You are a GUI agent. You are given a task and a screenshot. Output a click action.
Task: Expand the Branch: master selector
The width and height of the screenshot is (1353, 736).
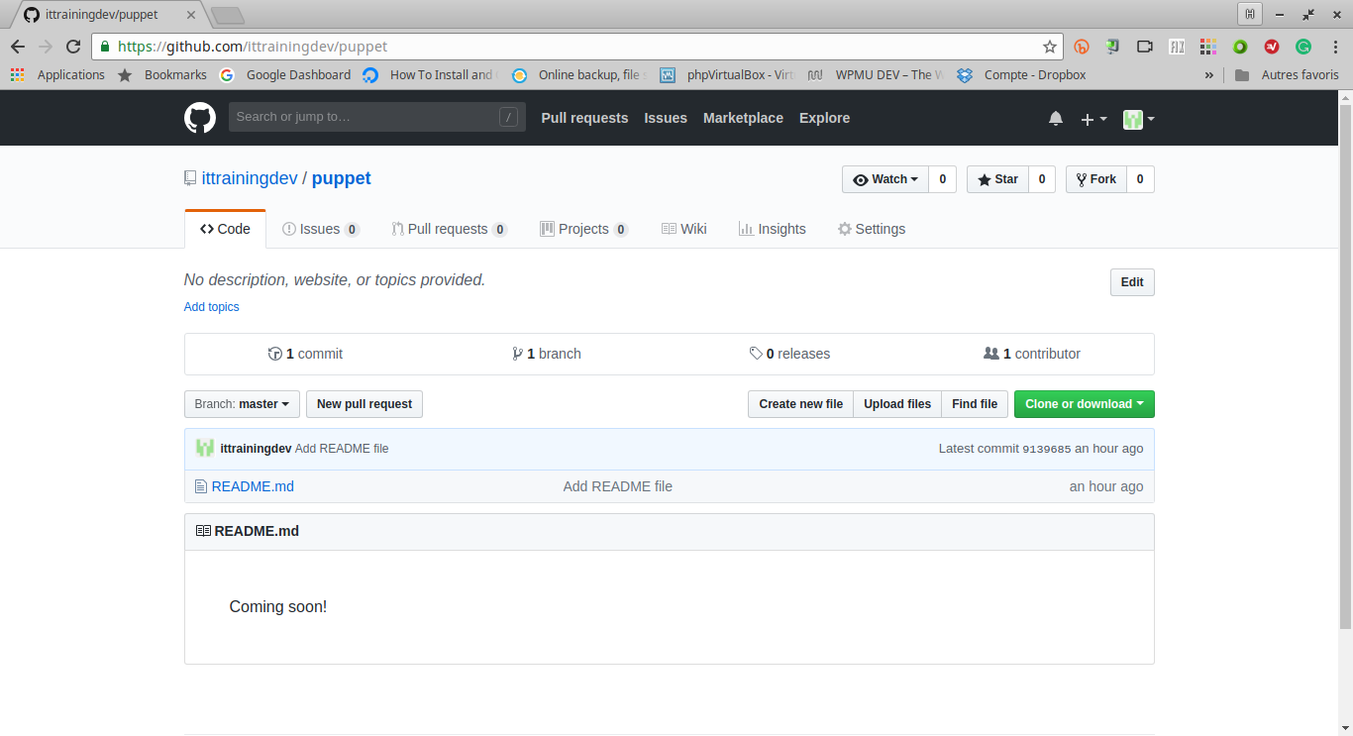coord(242,404)
